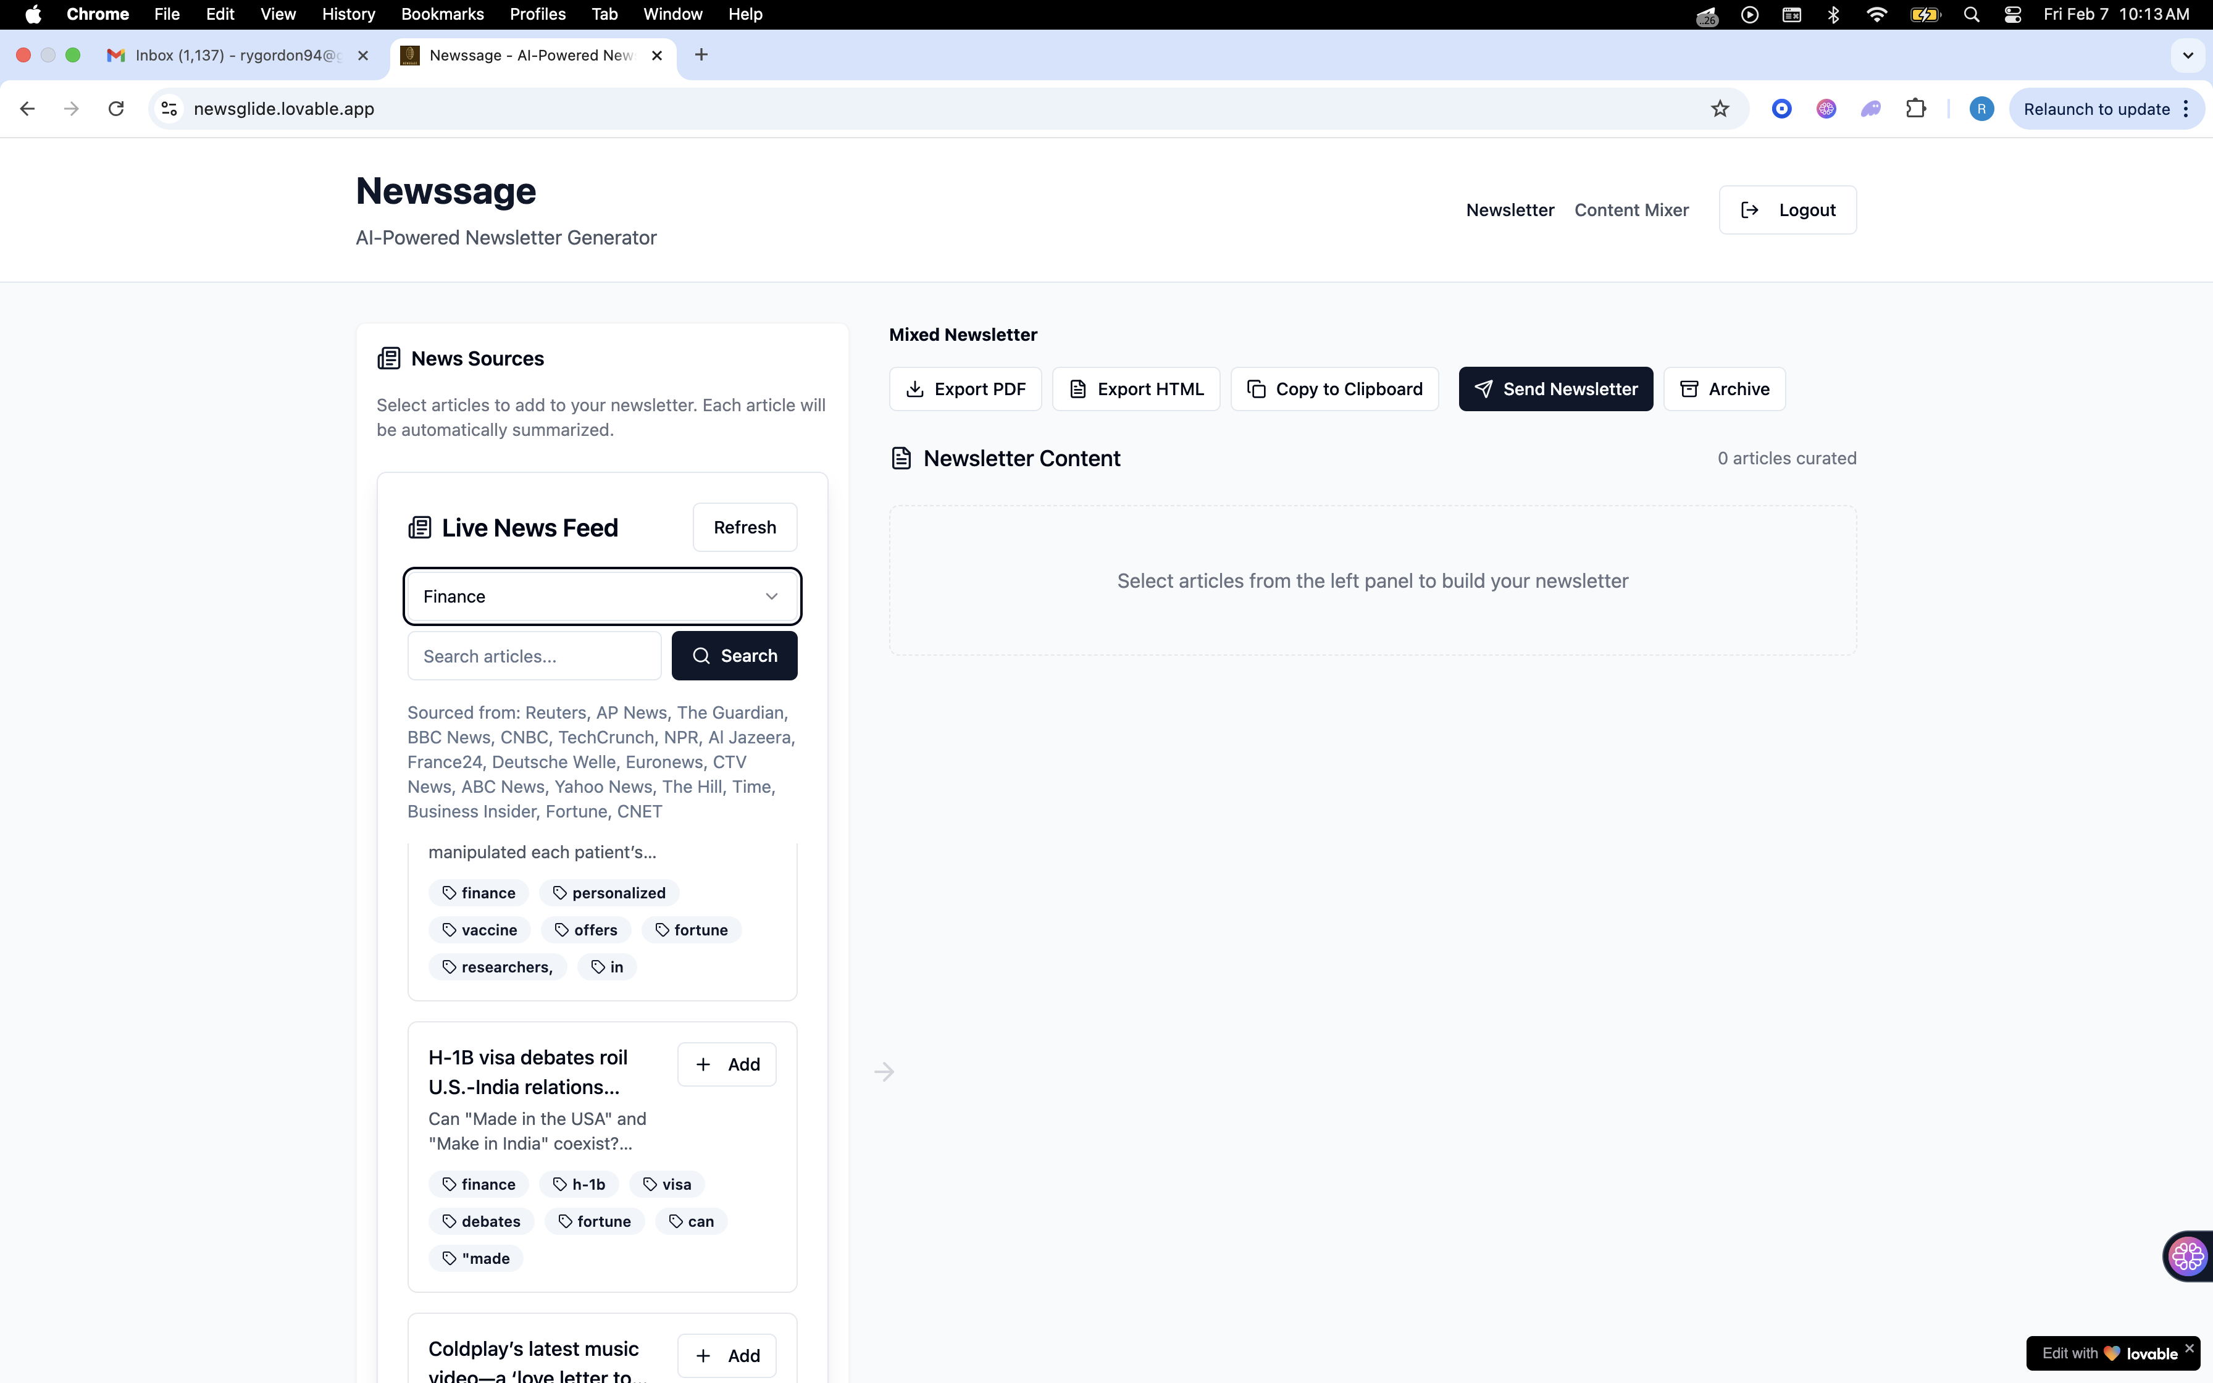Open the Apple menu
The width and height of the screenshot is (2213, 1383).
pyautogui.click(x=33, y=15)
